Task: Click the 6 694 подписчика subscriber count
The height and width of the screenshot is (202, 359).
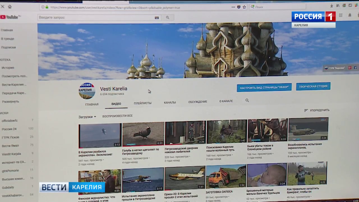Action: click(x=112, y=94)
